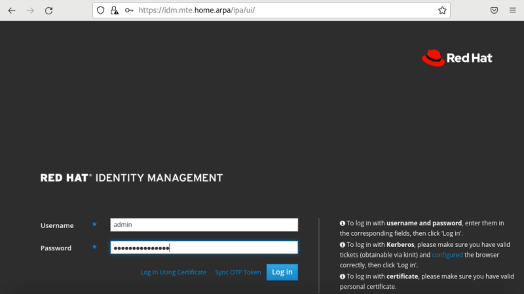
Task: Click info icon beside username and password hint
Action: (342, 223)
